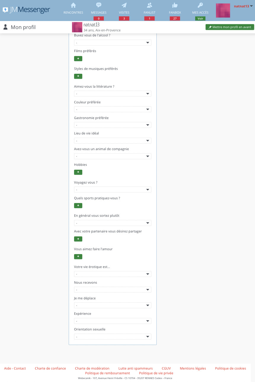Open Rencontres via the house icon
This screenshot has height=382, width=255.
click(x=73, y=5)
